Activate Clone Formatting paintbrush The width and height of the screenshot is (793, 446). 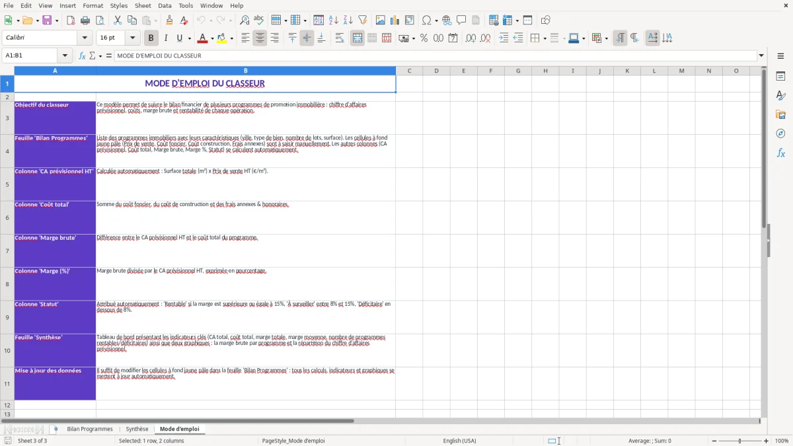coord(169,20)
